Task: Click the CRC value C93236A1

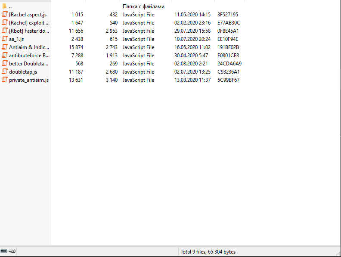Action: pos(229,72)
